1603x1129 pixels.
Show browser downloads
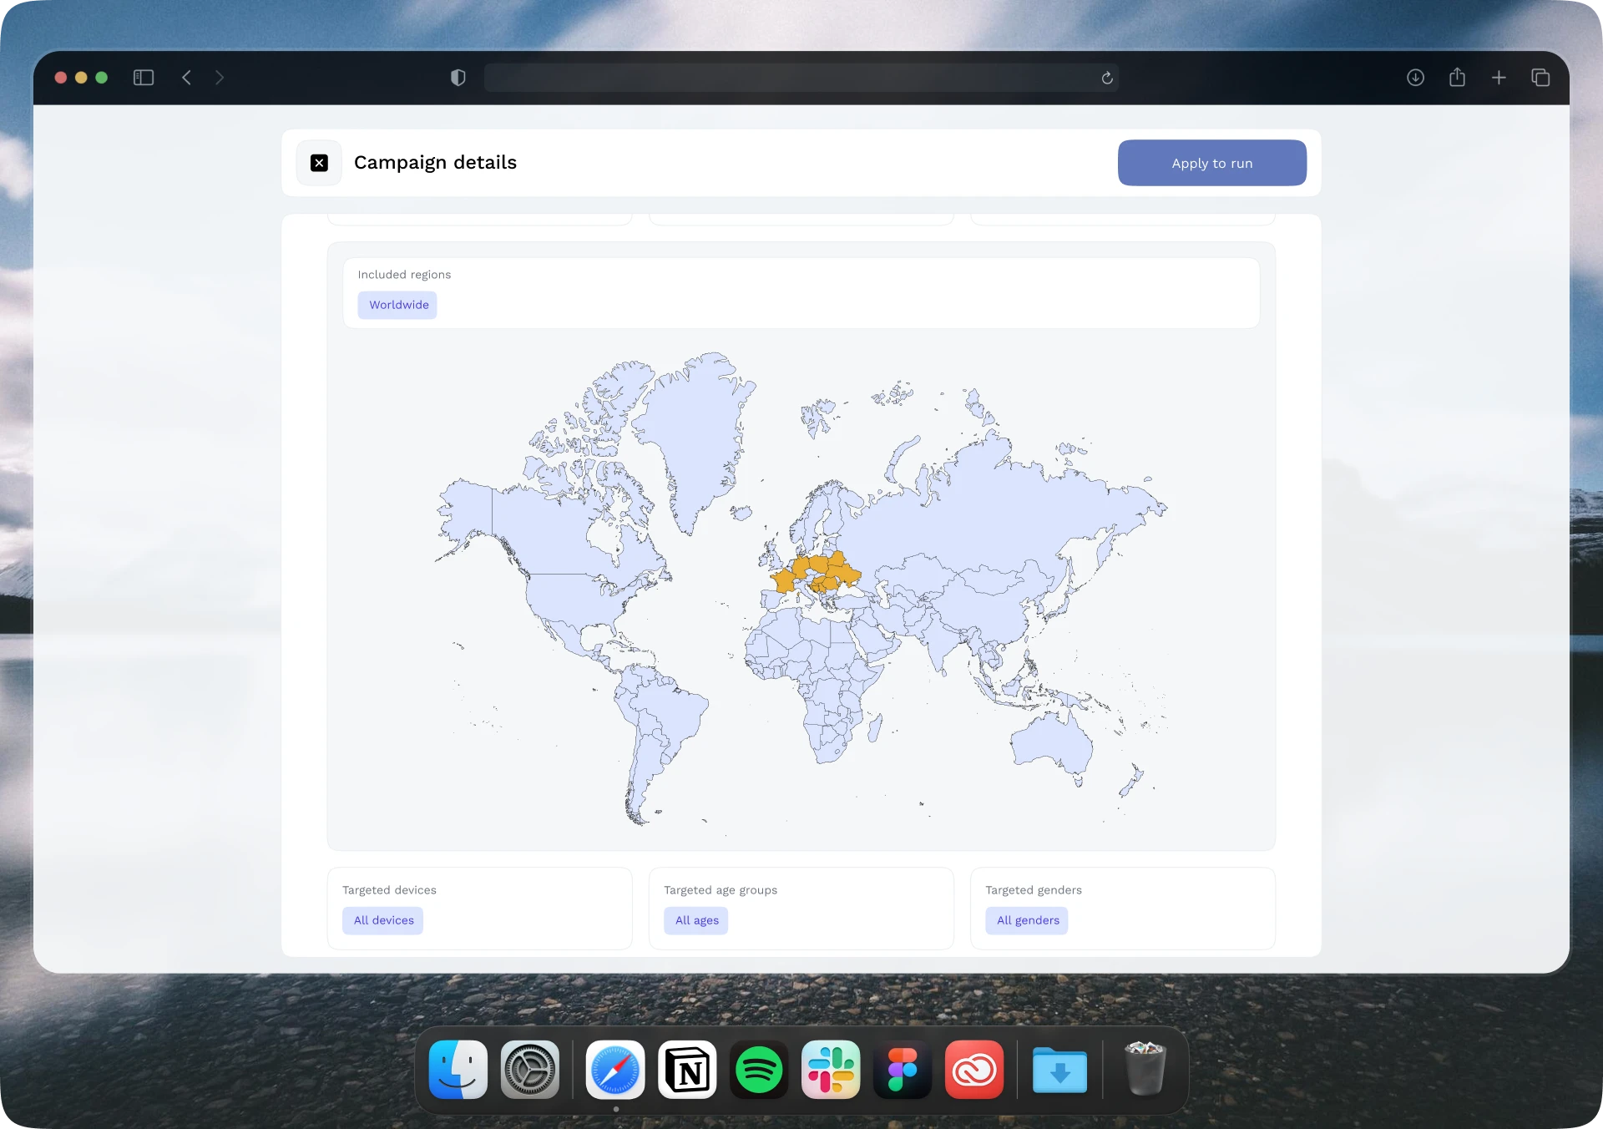pyautogui.click(x=1415, y=78)
